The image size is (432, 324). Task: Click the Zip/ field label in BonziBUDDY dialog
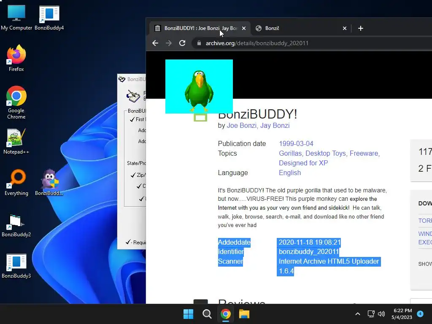[x=141, y=175]
